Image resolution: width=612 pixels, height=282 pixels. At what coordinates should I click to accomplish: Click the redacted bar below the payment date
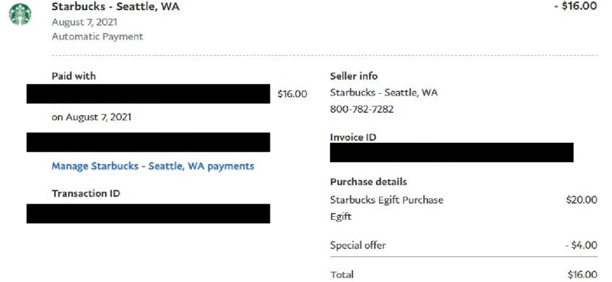(x=148, y=142)
